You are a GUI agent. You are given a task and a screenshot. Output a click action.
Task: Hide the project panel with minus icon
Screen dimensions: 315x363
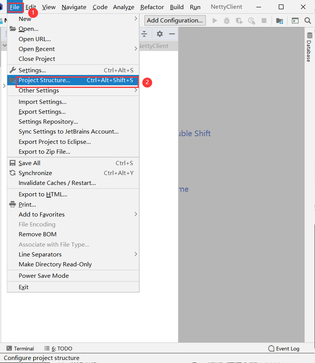172,34
